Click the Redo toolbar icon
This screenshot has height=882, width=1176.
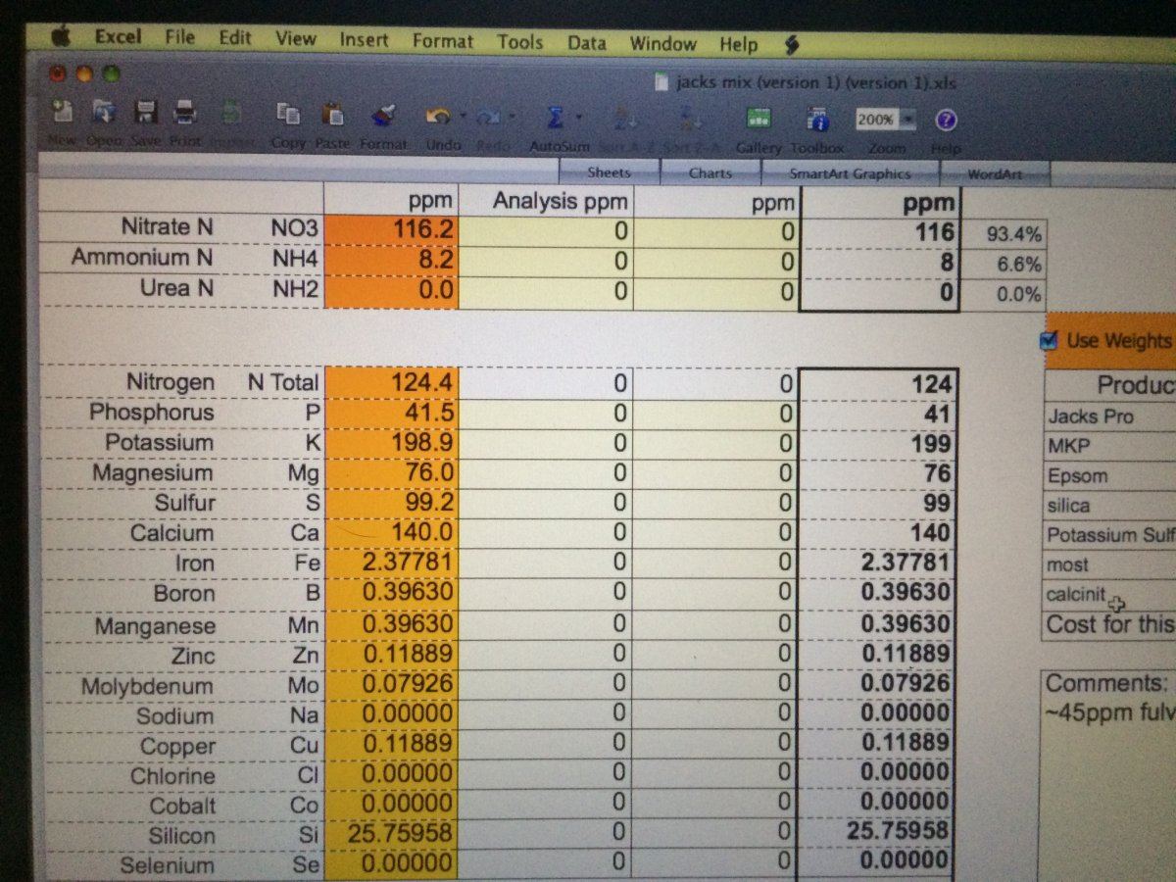489,118
